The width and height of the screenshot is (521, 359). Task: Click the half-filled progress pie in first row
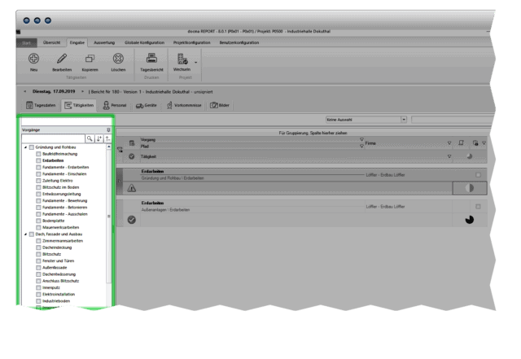470,188
